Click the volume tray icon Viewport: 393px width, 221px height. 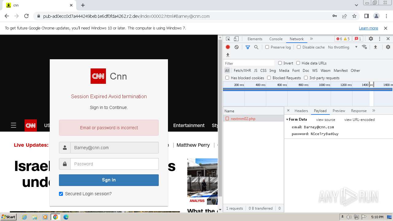[x=349, y=217]
